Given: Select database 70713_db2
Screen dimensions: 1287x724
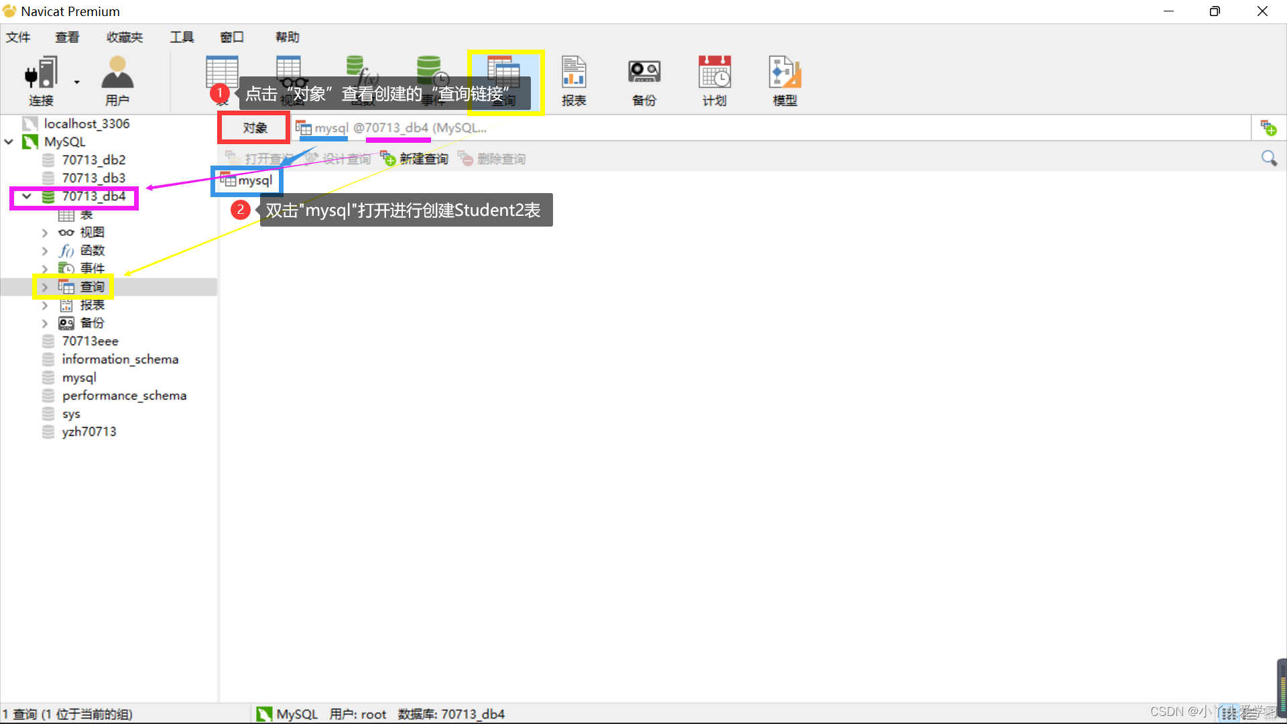Looking at the screenshot, I should (x=94, y=160).
